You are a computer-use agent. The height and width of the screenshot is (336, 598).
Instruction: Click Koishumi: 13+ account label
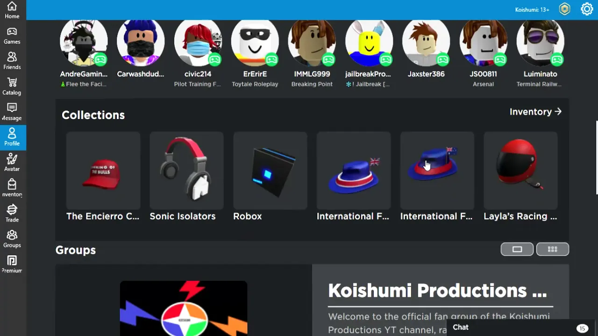point(532,9)
